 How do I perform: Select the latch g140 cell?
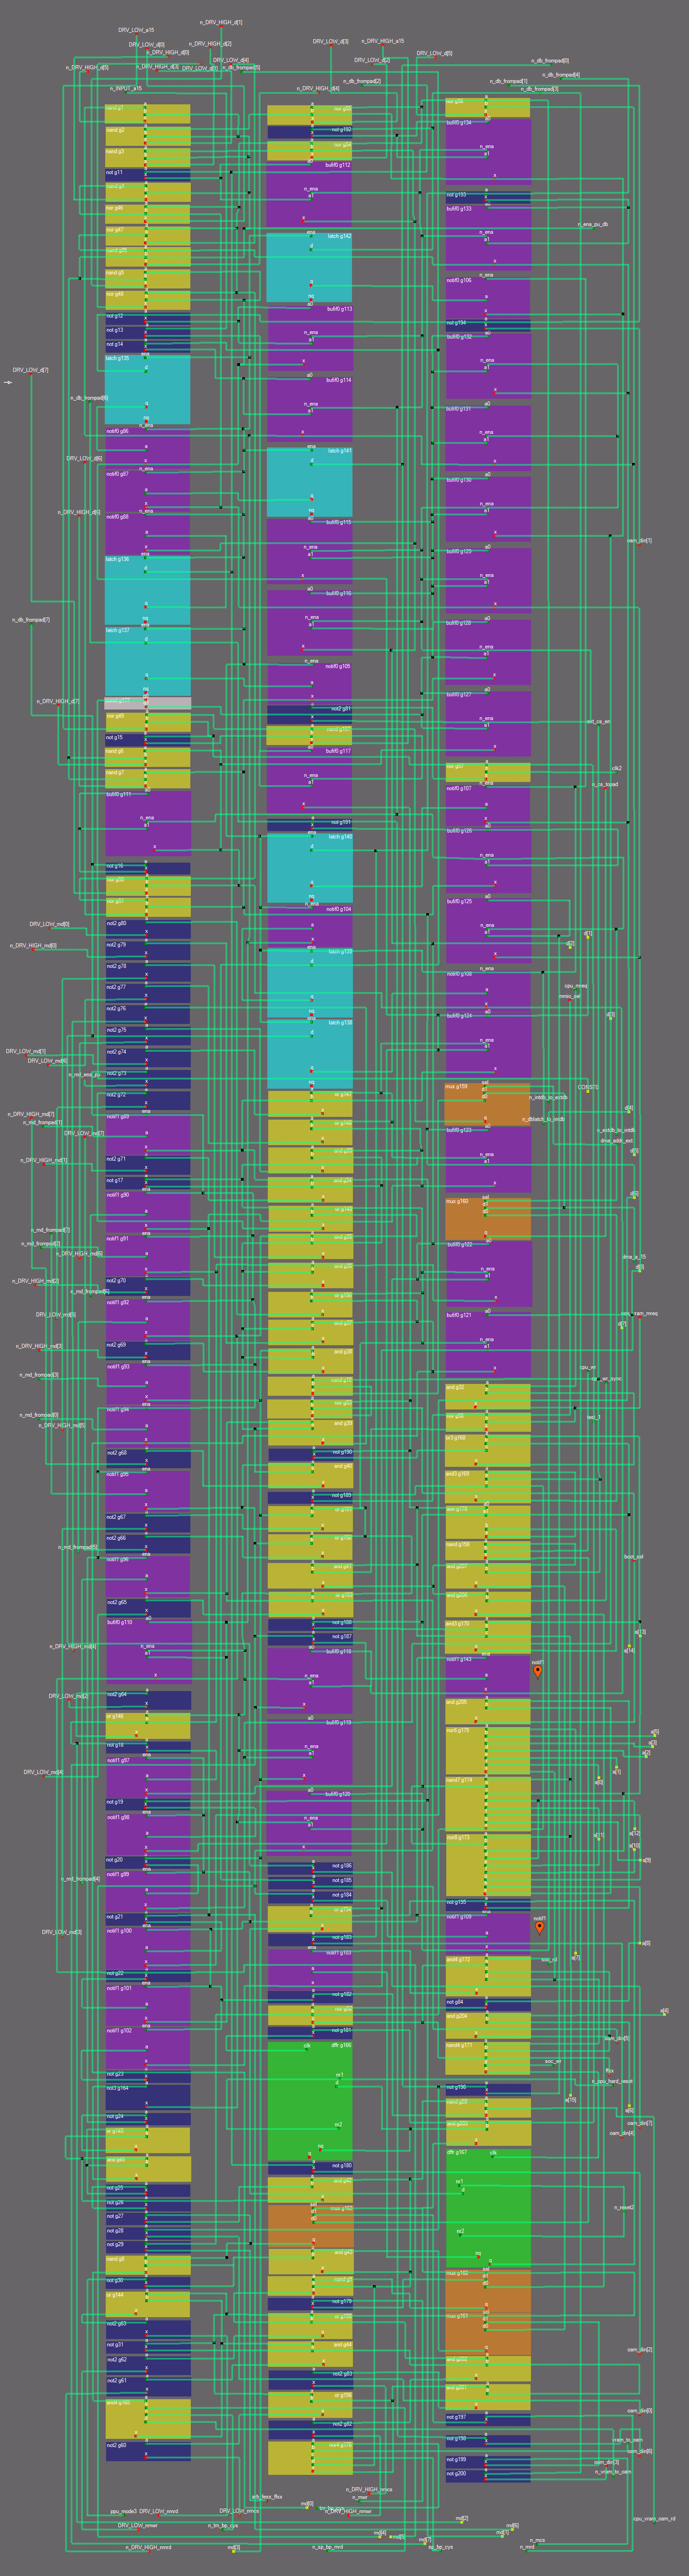click(x=309, y=868)
